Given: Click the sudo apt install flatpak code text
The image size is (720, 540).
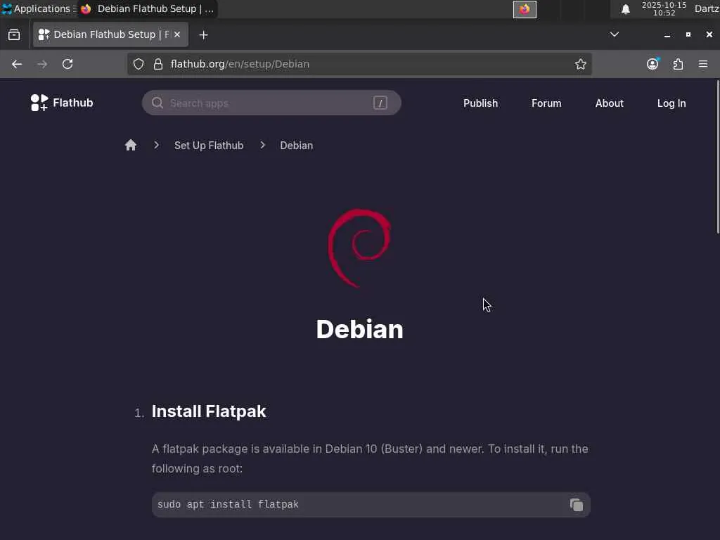Looking at the screenshot, I should point(229,504).
